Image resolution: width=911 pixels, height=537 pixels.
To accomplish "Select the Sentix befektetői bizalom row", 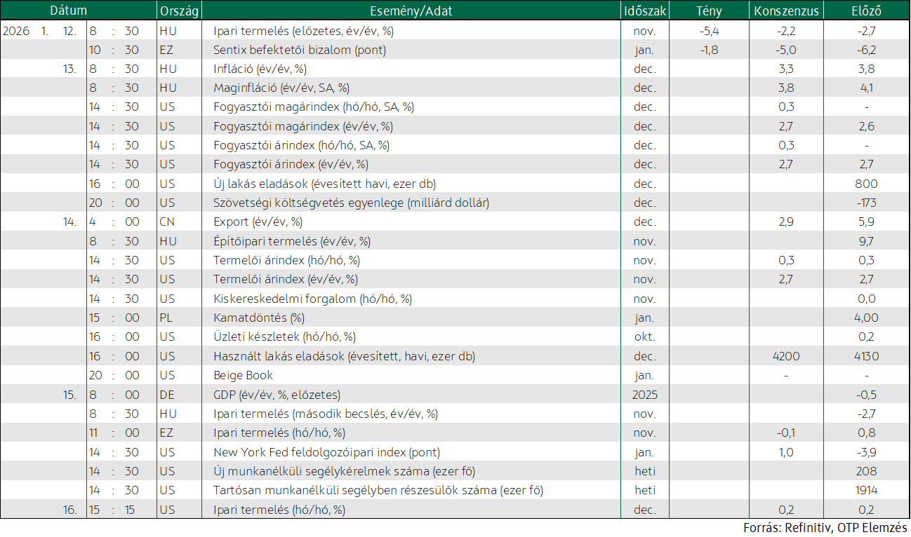I will pyautogui.click(x=455, y=50).
